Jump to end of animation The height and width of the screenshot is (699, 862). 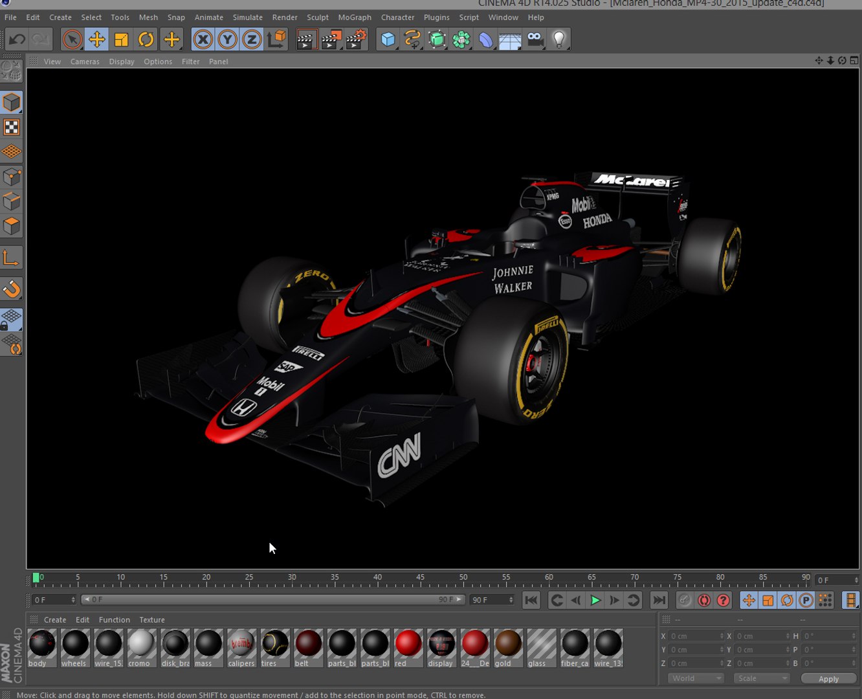(x=658, y=600)
